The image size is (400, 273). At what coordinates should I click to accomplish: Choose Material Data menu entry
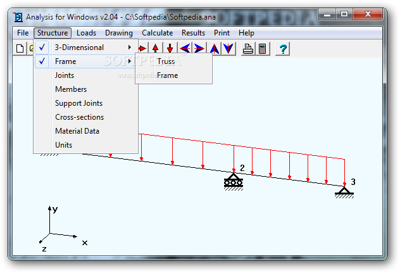(85, 131)
